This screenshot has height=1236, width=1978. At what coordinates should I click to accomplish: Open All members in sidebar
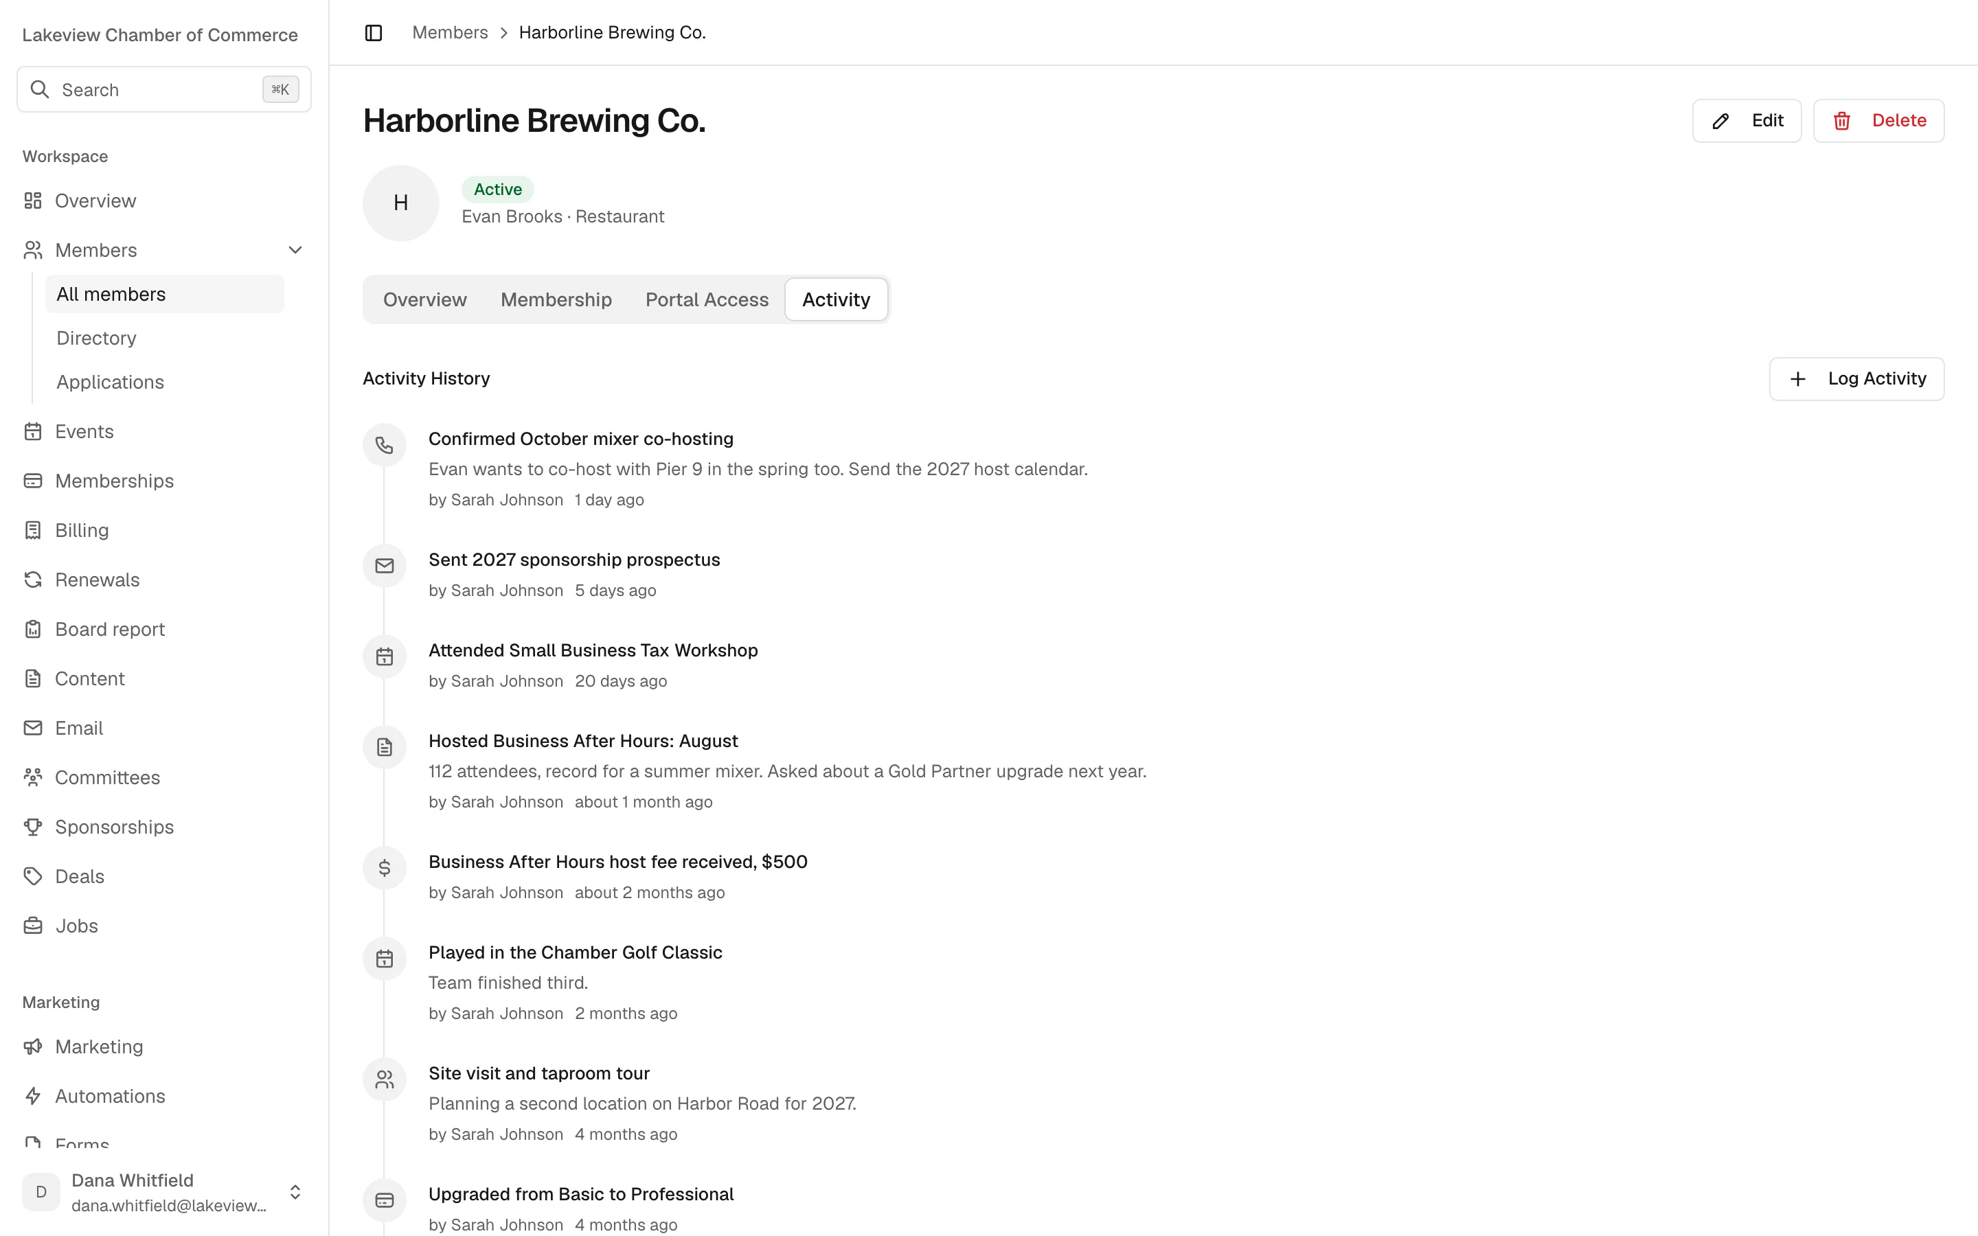(164, 295)
